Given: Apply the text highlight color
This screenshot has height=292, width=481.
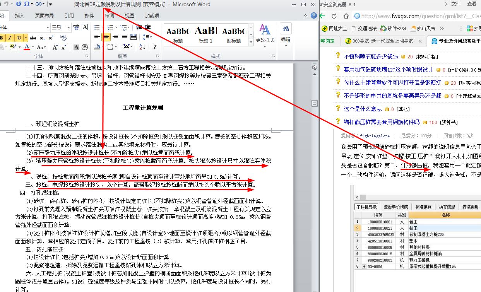Looking at the screenshot, I should [x=13, y=47].
